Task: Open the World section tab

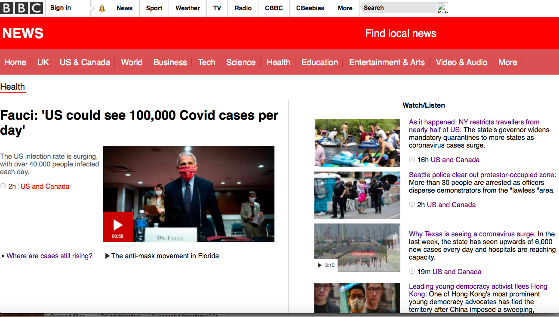Action: tap(132, 62)
